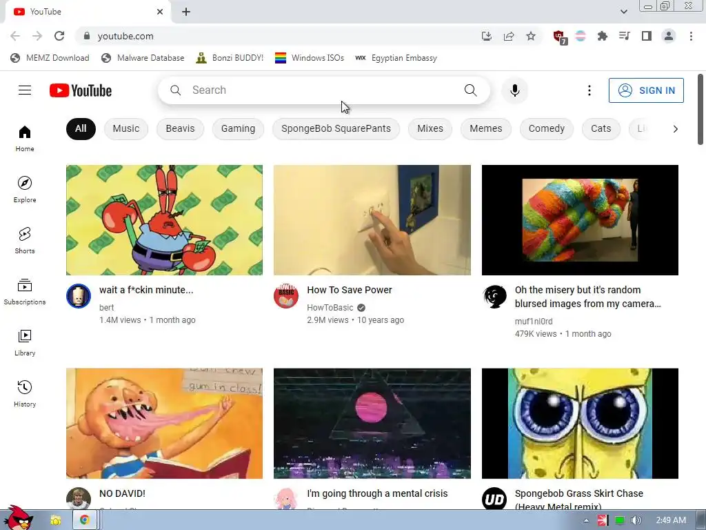Click bert channel avatar
Screen dimensions: 706x530
[79, 296]
